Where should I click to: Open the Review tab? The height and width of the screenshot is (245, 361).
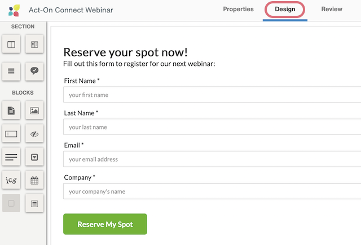pos(332,9)
